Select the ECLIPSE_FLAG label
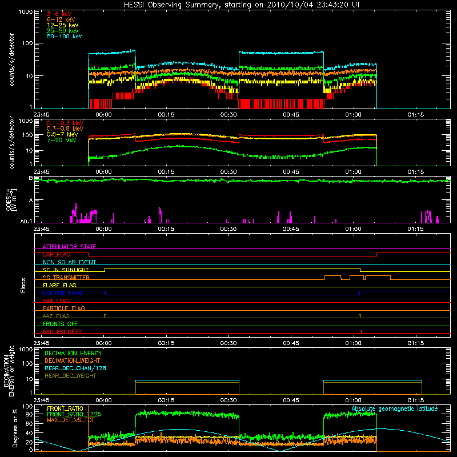 click(x=62, y=293)
